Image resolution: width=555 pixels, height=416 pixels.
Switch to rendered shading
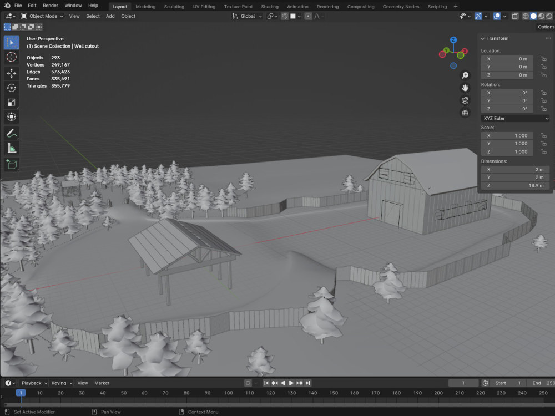pyautogui.click(x=549, y=16)
